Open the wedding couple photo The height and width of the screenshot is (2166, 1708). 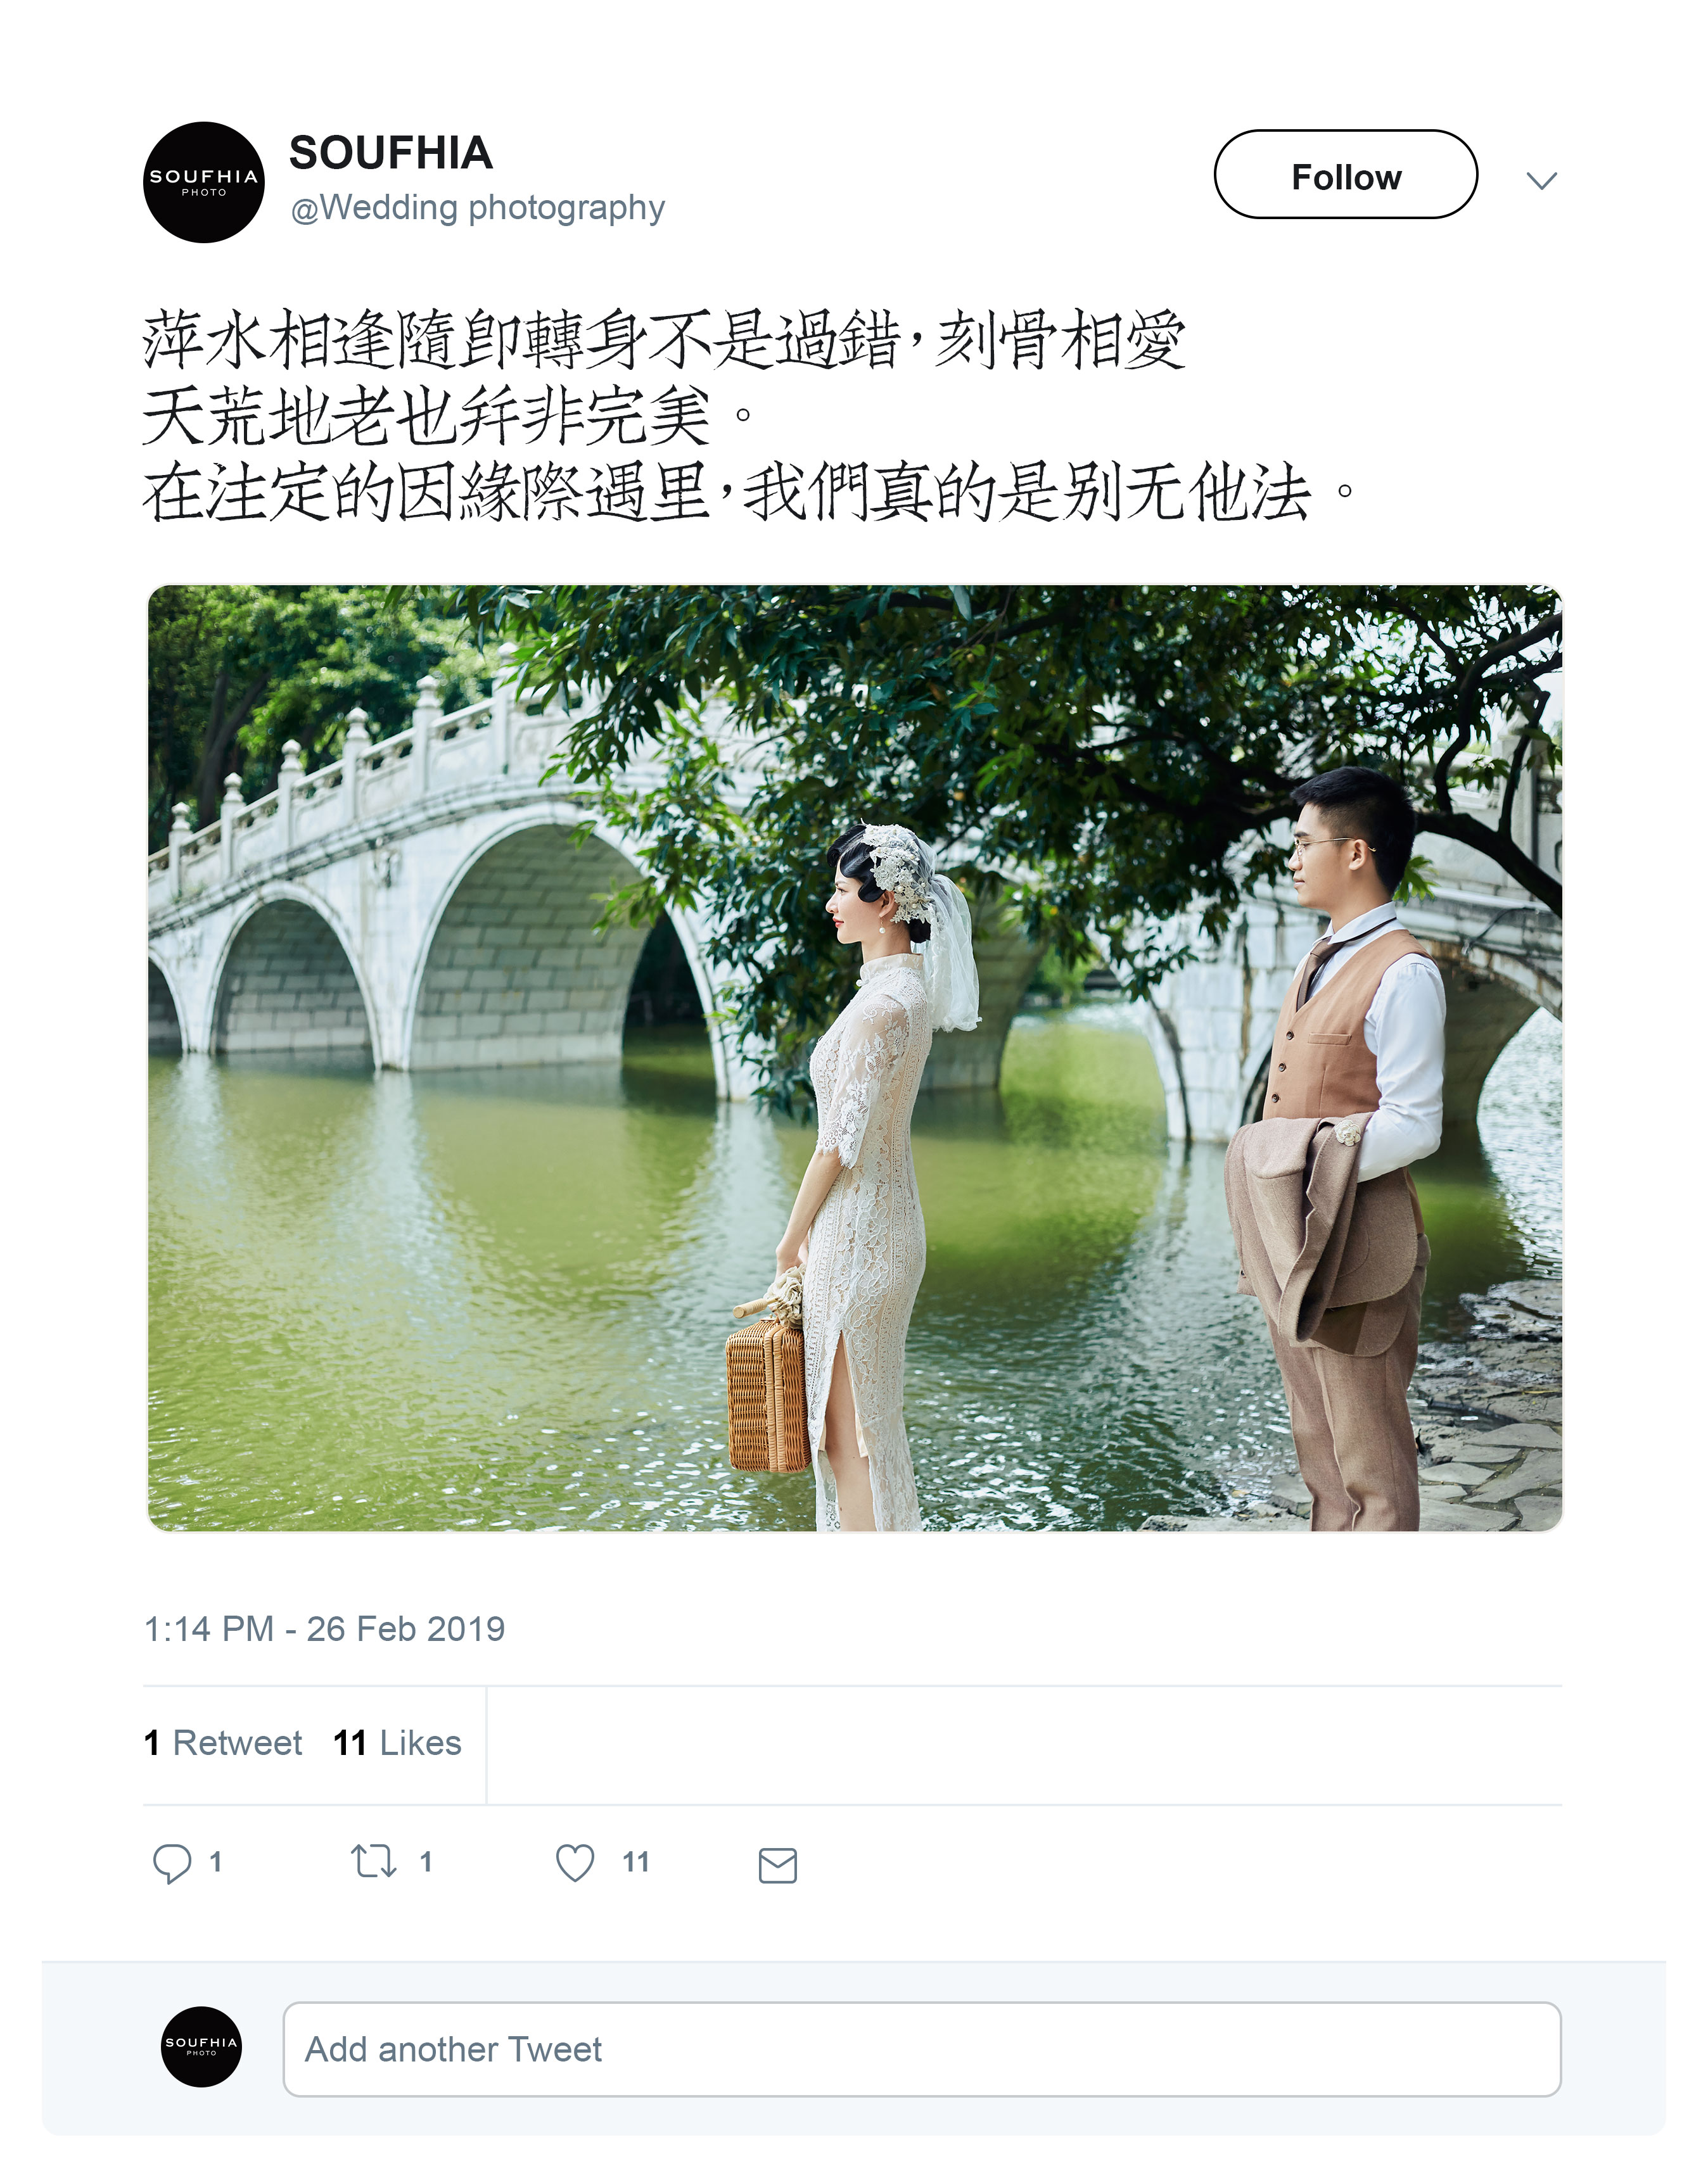pos(855,1058)
